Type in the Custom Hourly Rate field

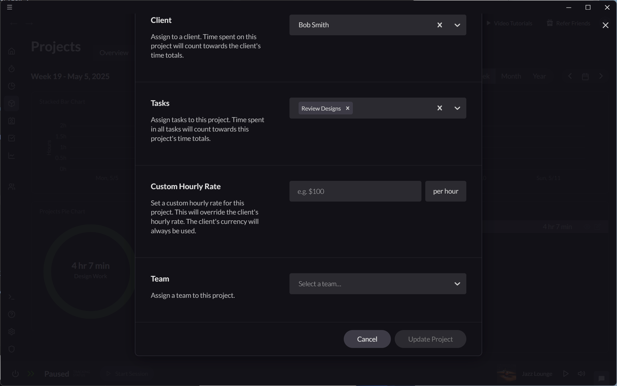[x=355, y=191]
